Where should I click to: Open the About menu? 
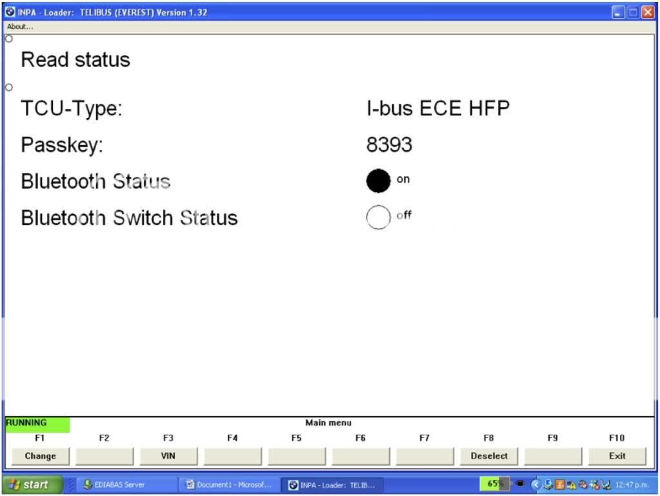pos(20,26)
